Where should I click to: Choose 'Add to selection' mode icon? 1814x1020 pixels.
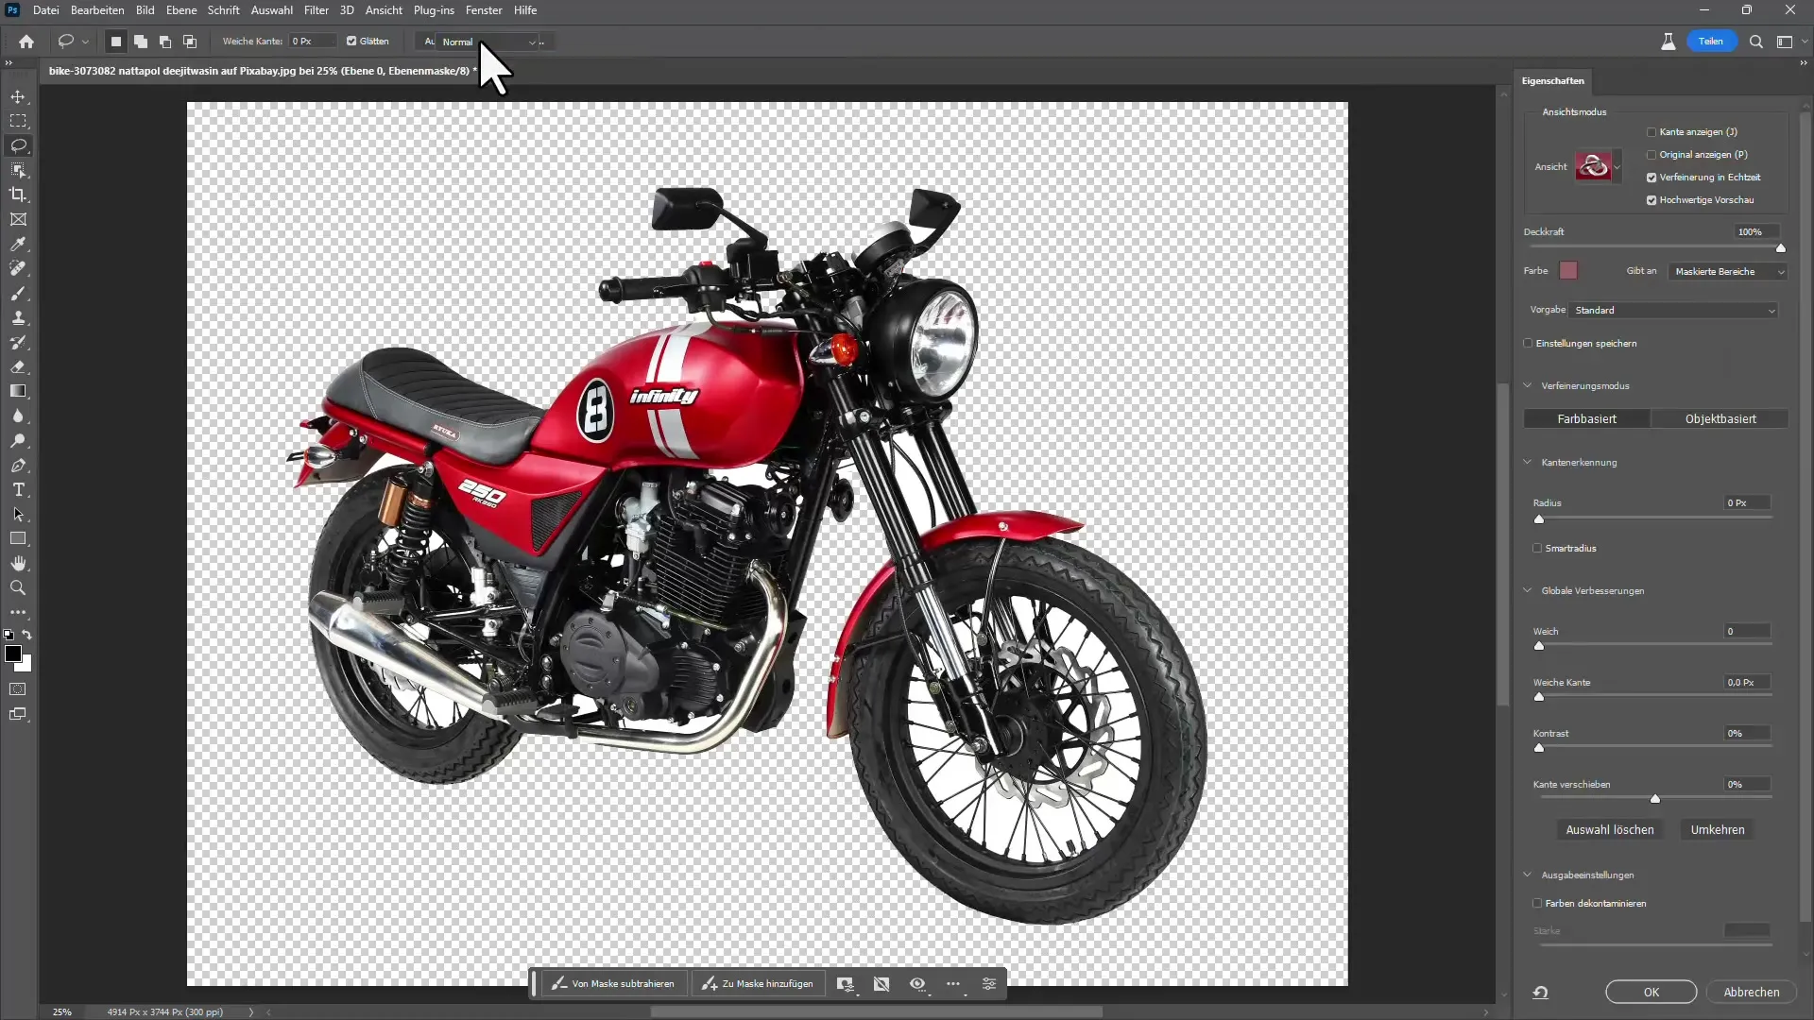pyautogui.click(x=141, y=42)
